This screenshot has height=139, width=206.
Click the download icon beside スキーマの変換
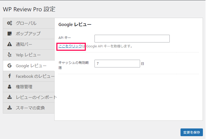click(x=10, y=108)
